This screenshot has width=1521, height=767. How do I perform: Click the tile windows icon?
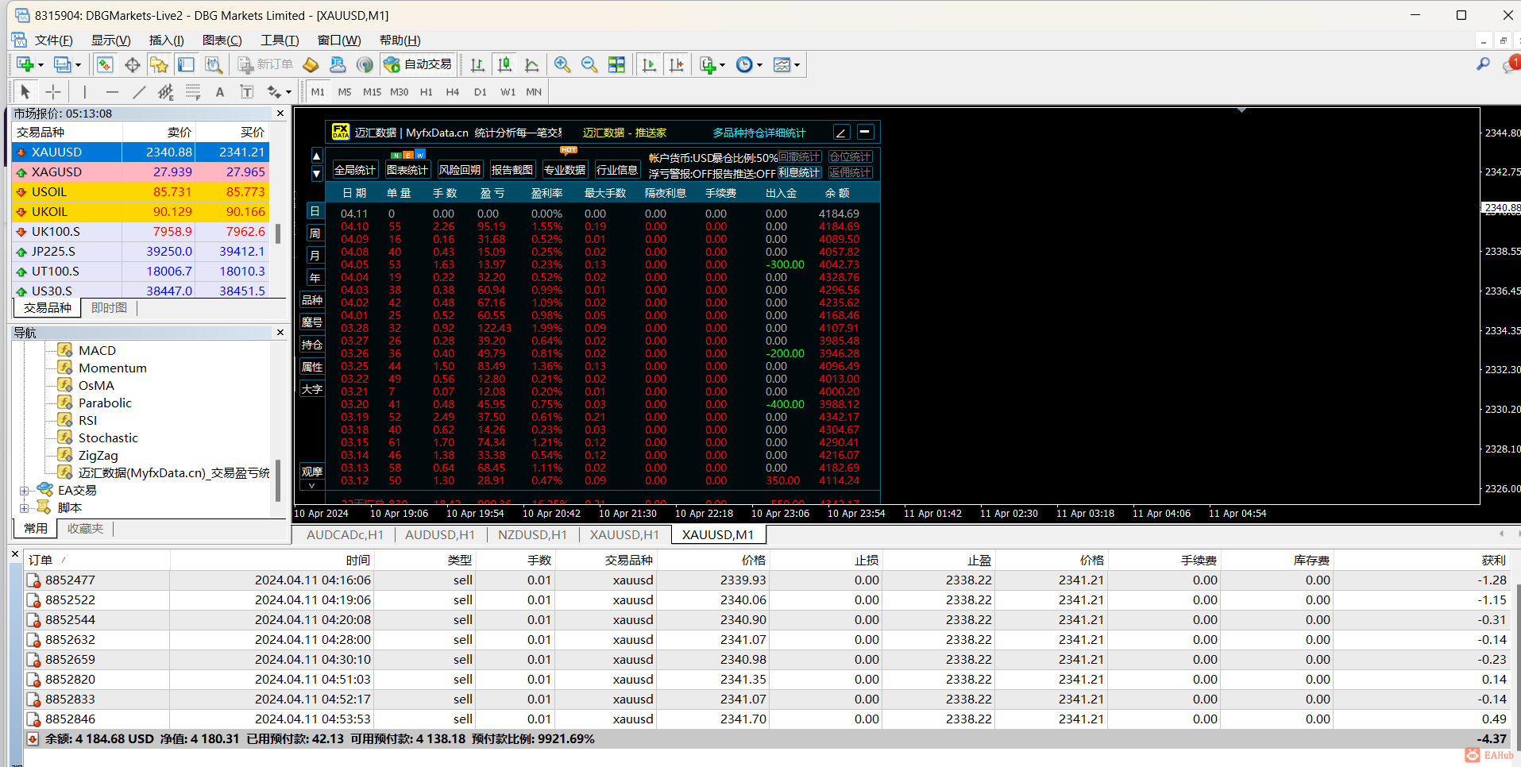tap(616, 65)
